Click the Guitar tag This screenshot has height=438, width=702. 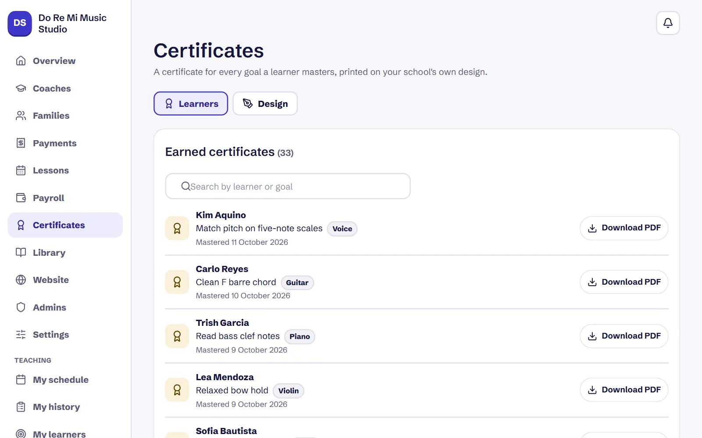(297, 283)
